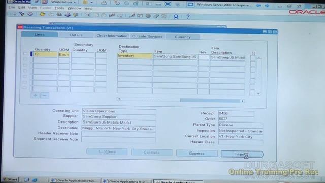The height and width of the screenshot is (183, 325).
Task: Click the Destination Type field showing Inventory
Action: coord(135,56)
